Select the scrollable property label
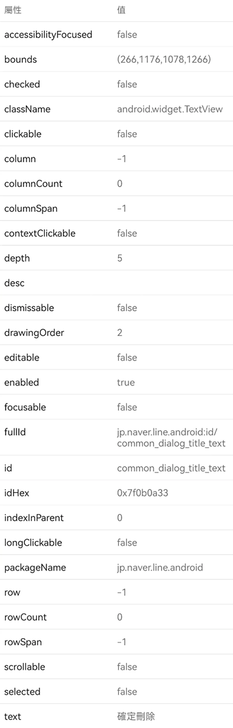This screenshot has width=233, height=728. [x=24, y=667]
